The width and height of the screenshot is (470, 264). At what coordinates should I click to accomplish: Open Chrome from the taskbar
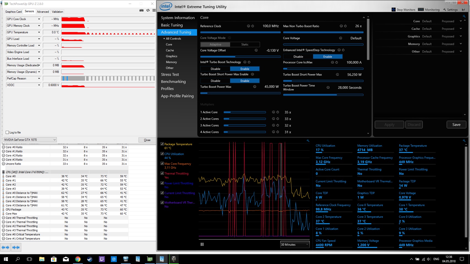coord(78,259)
